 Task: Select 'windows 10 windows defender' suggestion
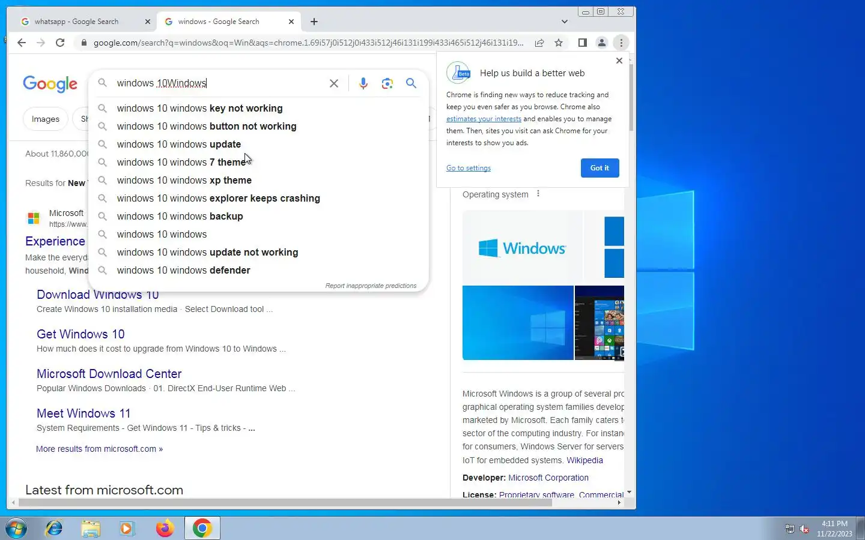(x=258, y=270)
